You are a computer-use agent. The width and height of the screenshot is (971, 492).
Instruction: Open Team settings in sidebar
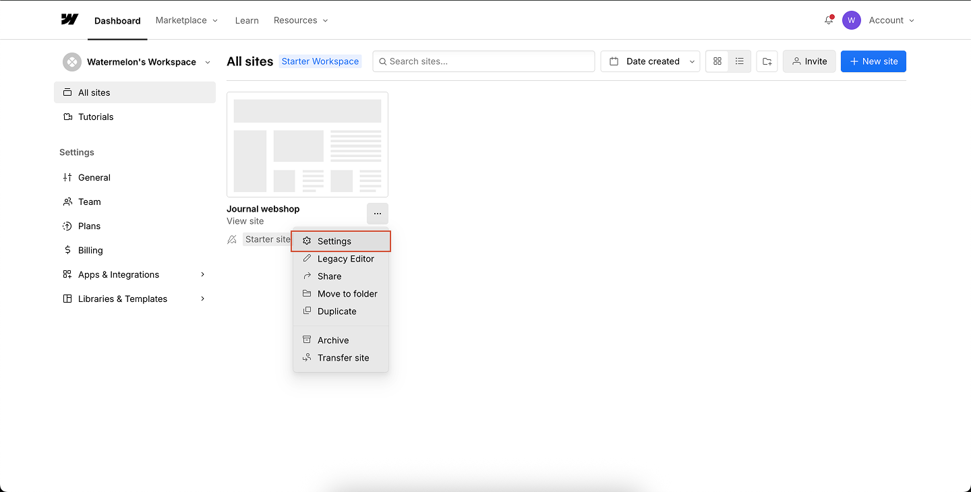(135, 202)
